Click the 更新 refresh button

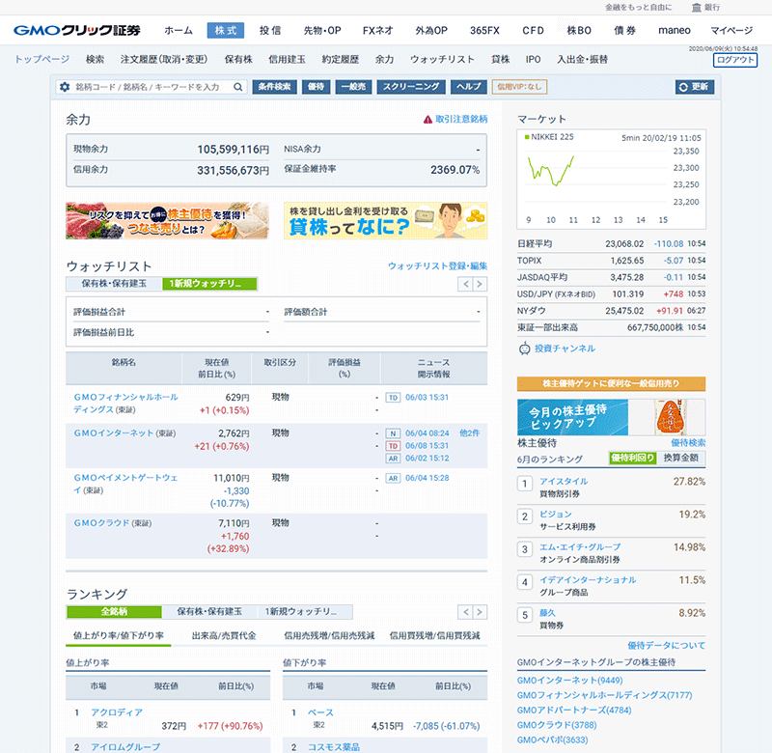[x=695, y=87]
